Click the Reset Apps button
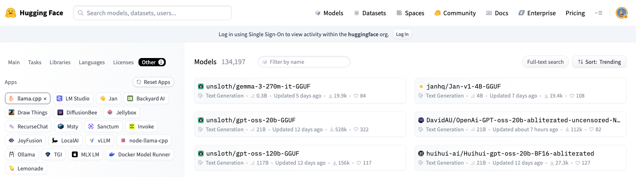Image resolution: width=636 pixels, height=177 pixels. point(153,82)
